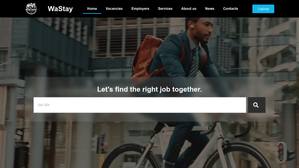
Task: Click the blue Cabinet button
Action: point(263,9)
